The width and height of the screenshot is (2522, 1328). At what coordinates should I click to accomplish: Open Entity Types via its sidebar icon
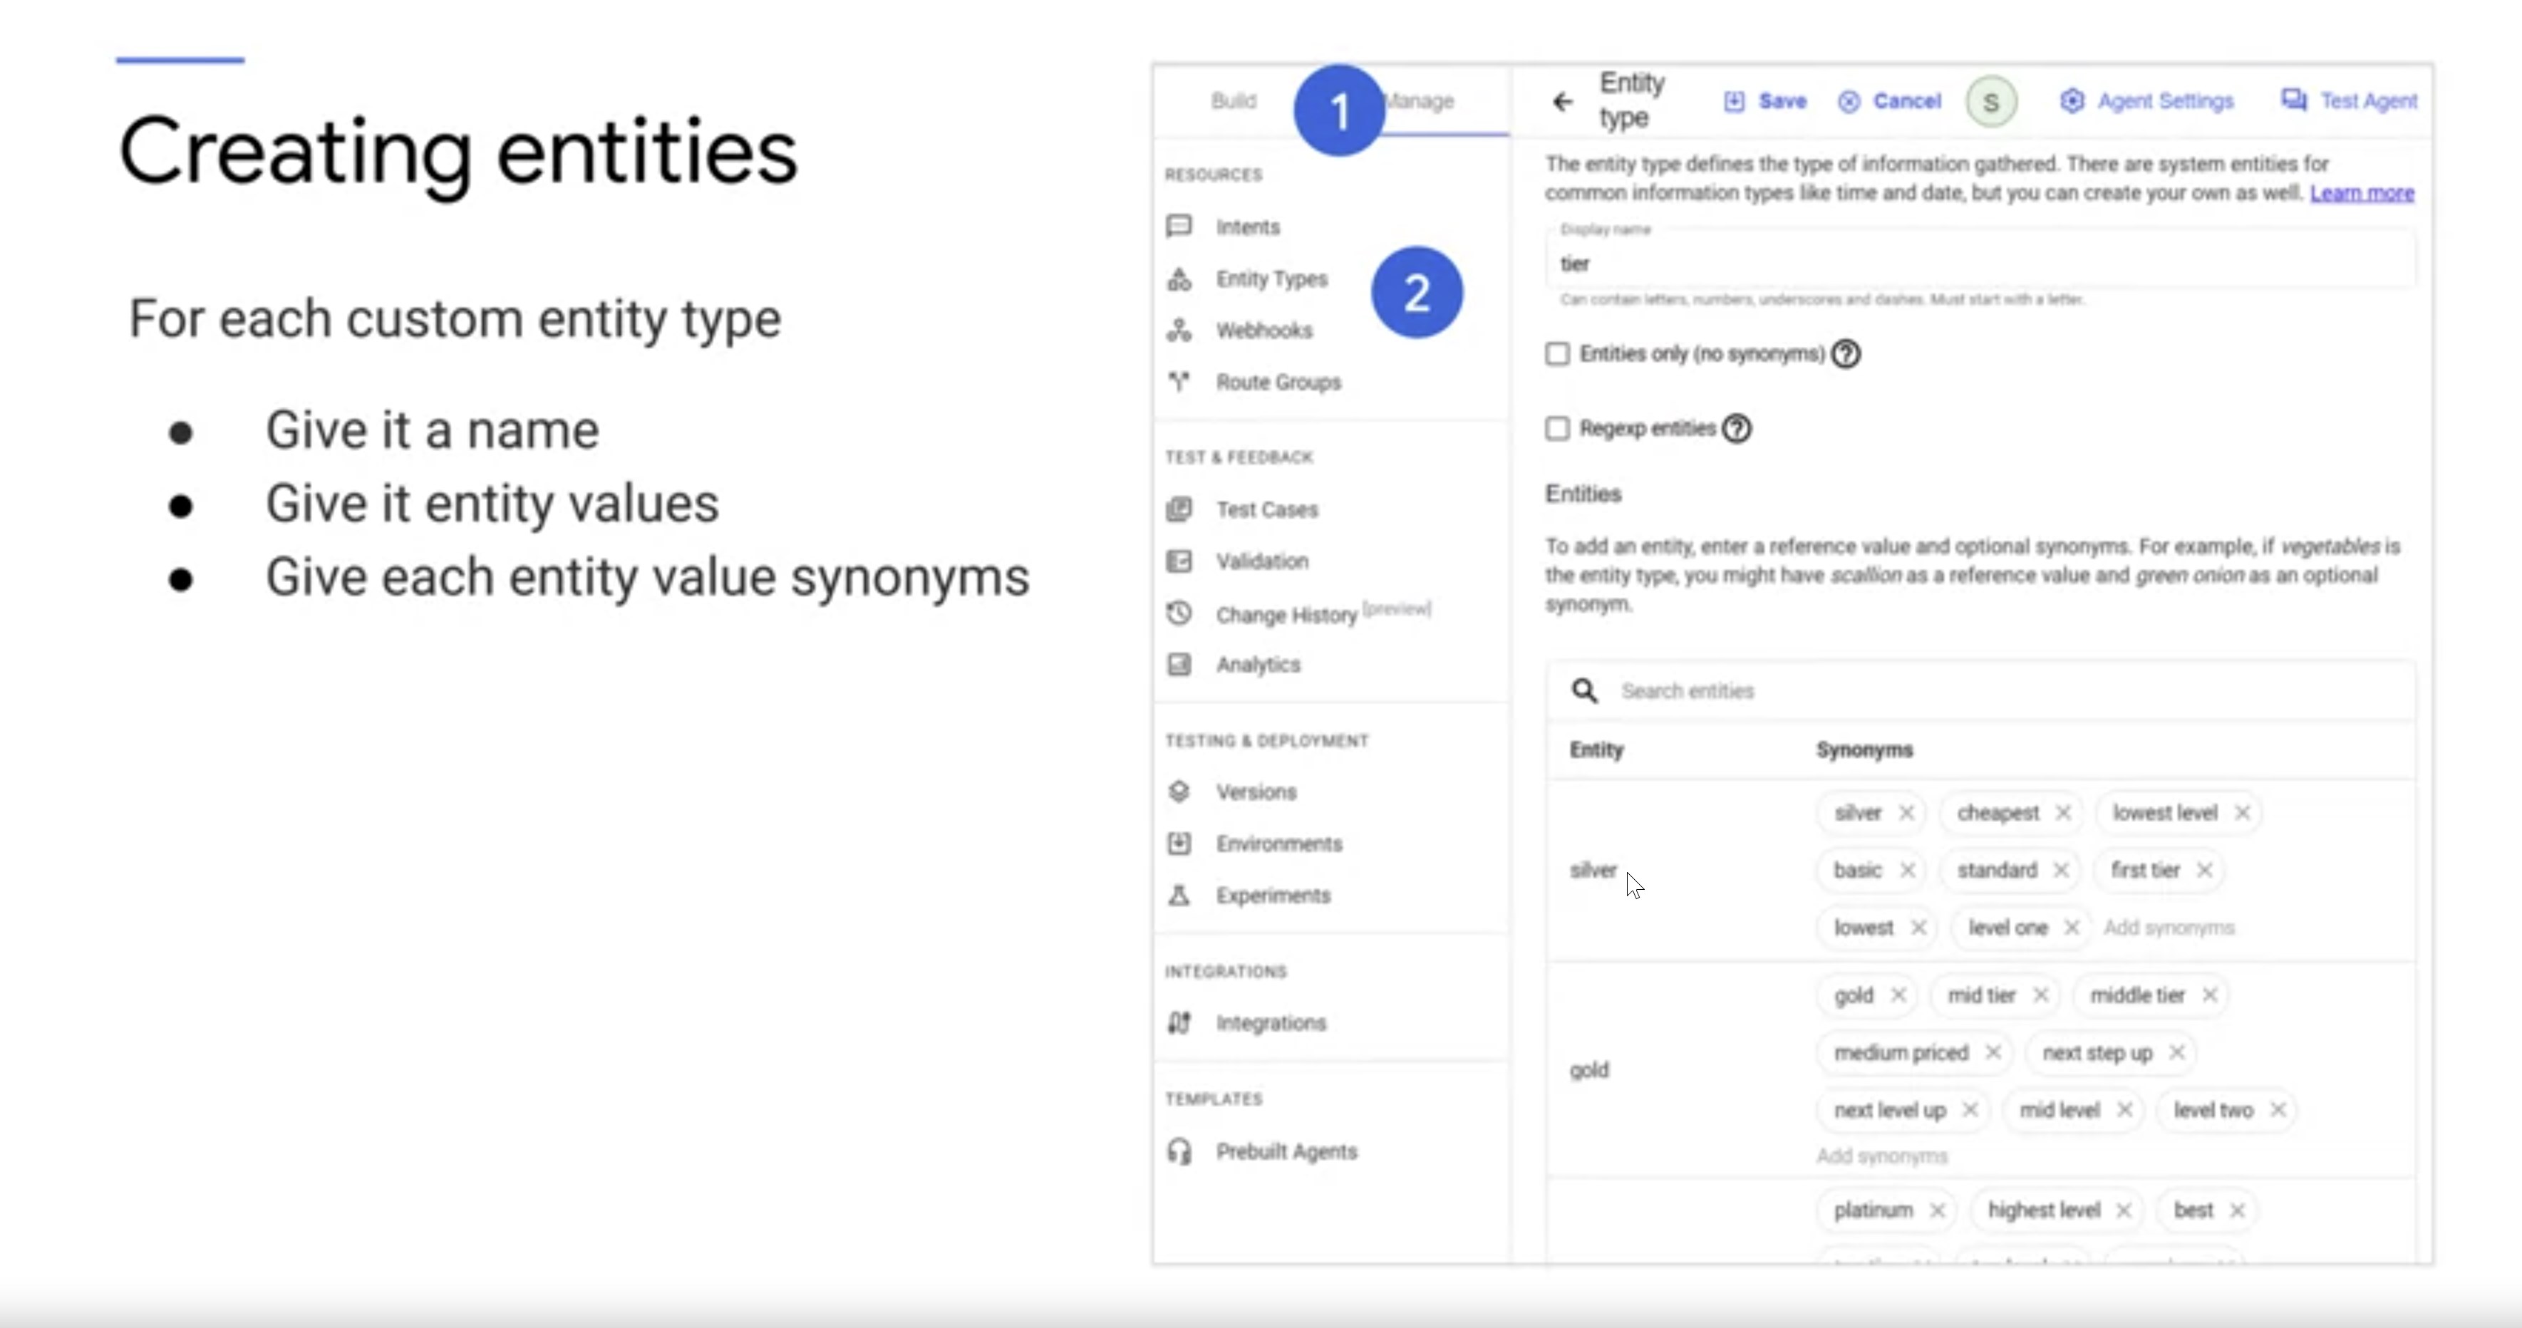[x=1179, y=280]
